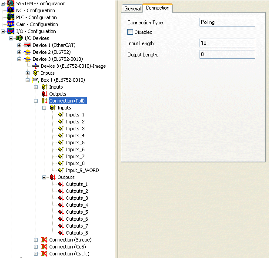
Task: Click the Connection (Cyclic) disabled icon
Action: pyautogui.click(x=44, y=254)
